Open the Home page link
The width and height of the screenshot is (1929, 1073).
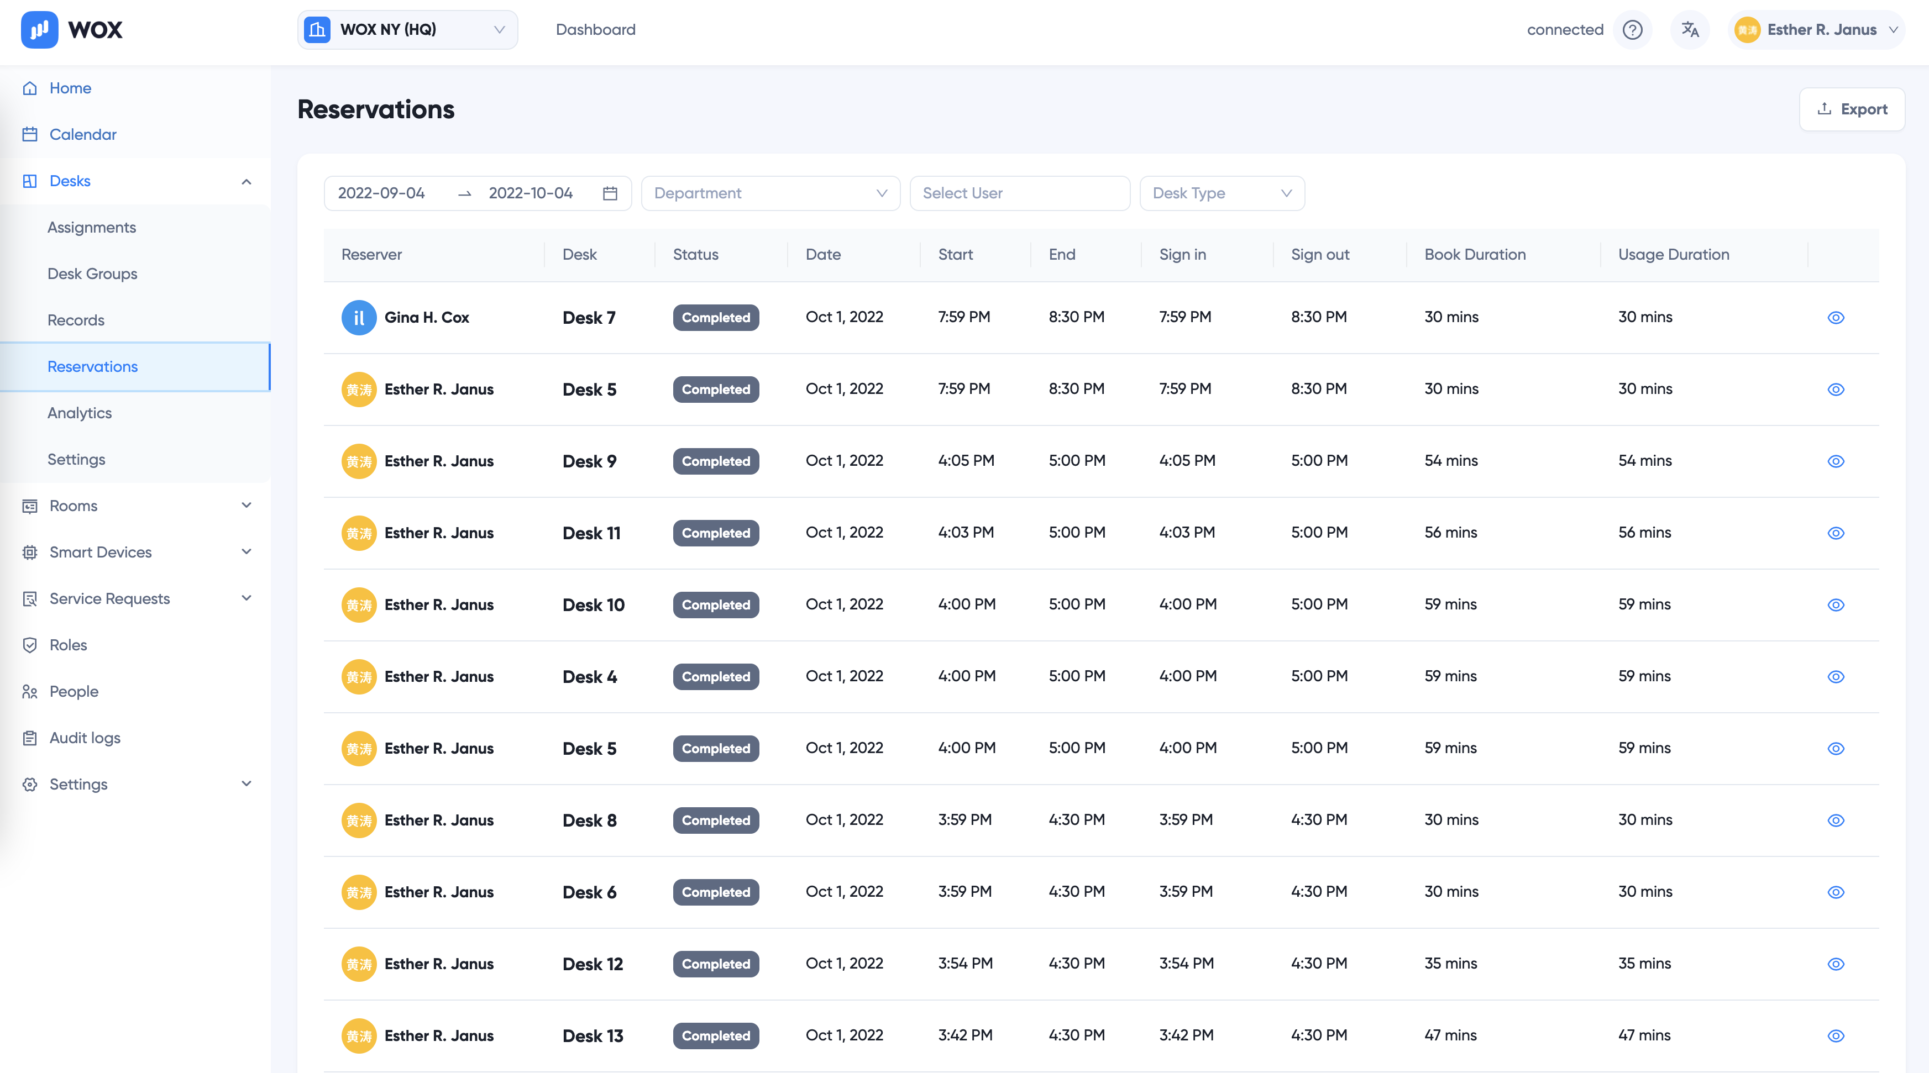pos(70,88)
